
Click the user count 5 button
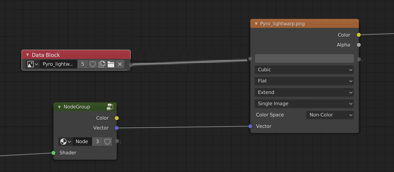[x=83, y=64]
